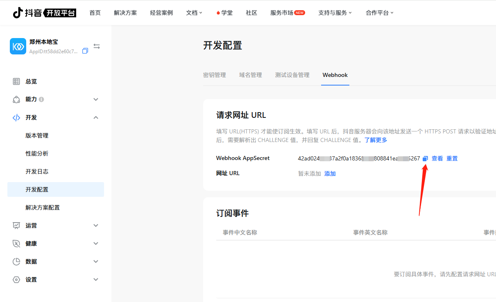The width and height of the screenshot is (496, 302).
Task: Click the 暂未添加 placeholder text
Action: pos(310,174)
